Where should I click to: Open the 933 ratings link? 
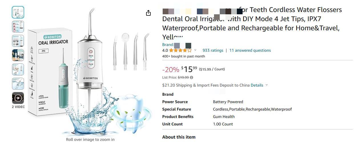[213, 50]
